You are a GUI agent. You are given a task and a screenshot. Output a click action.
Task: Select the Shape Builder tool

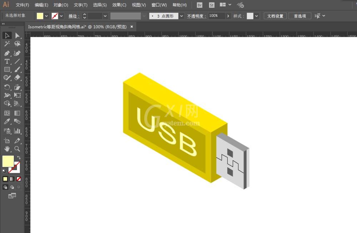[x=7, y=104]
